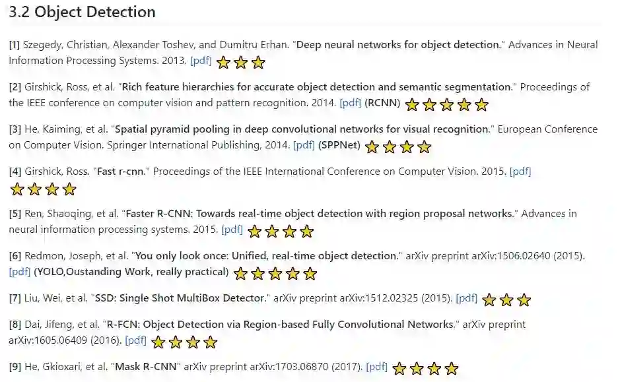
Task: Open the Mask R-CNN pdf link
Action: point(377,367)
